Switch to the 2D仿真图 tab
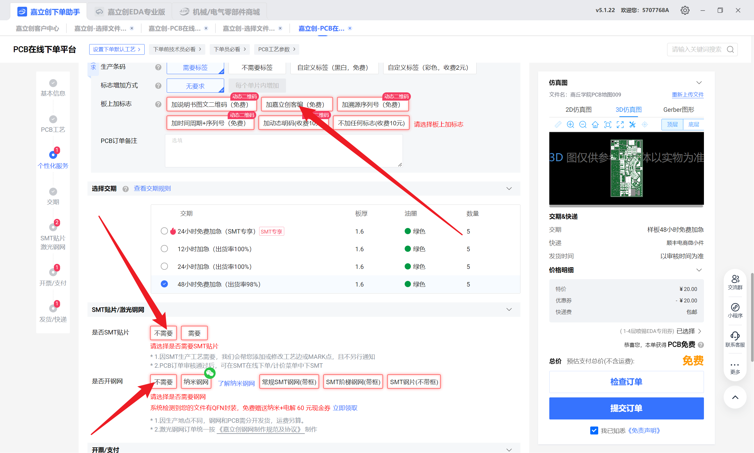This screenshot has width=754, height=453. coord(578,110)
